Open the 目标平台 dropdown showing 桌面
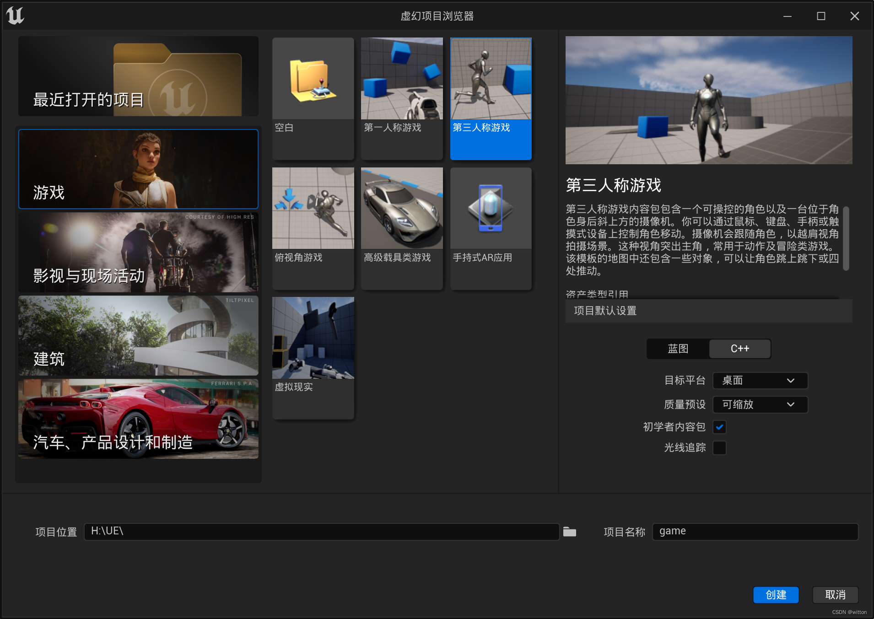This screenshot has width=874, height=619. [759, 380]
